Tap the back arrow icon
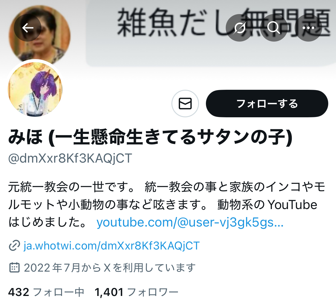This screenshot has height=308, width=336. (x=28, y=28)
